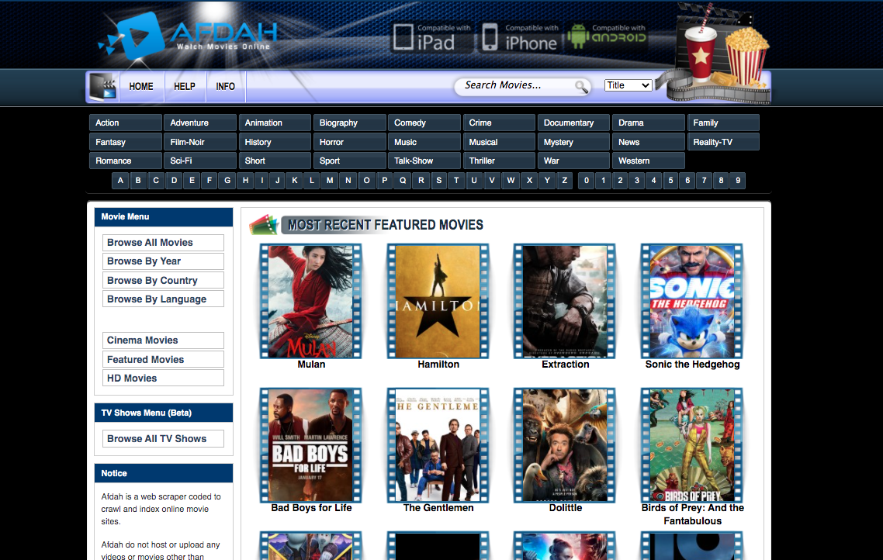Open the HOME navigation tab
Image resolution: width=883 pixels, height=560 pixels.
click(x=141, y=87)
